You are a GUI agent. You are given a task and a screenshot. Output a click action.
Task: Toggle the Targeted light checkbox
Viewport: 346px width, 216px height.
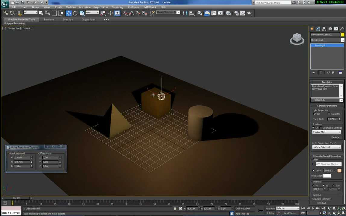click(x=329, y=114)
